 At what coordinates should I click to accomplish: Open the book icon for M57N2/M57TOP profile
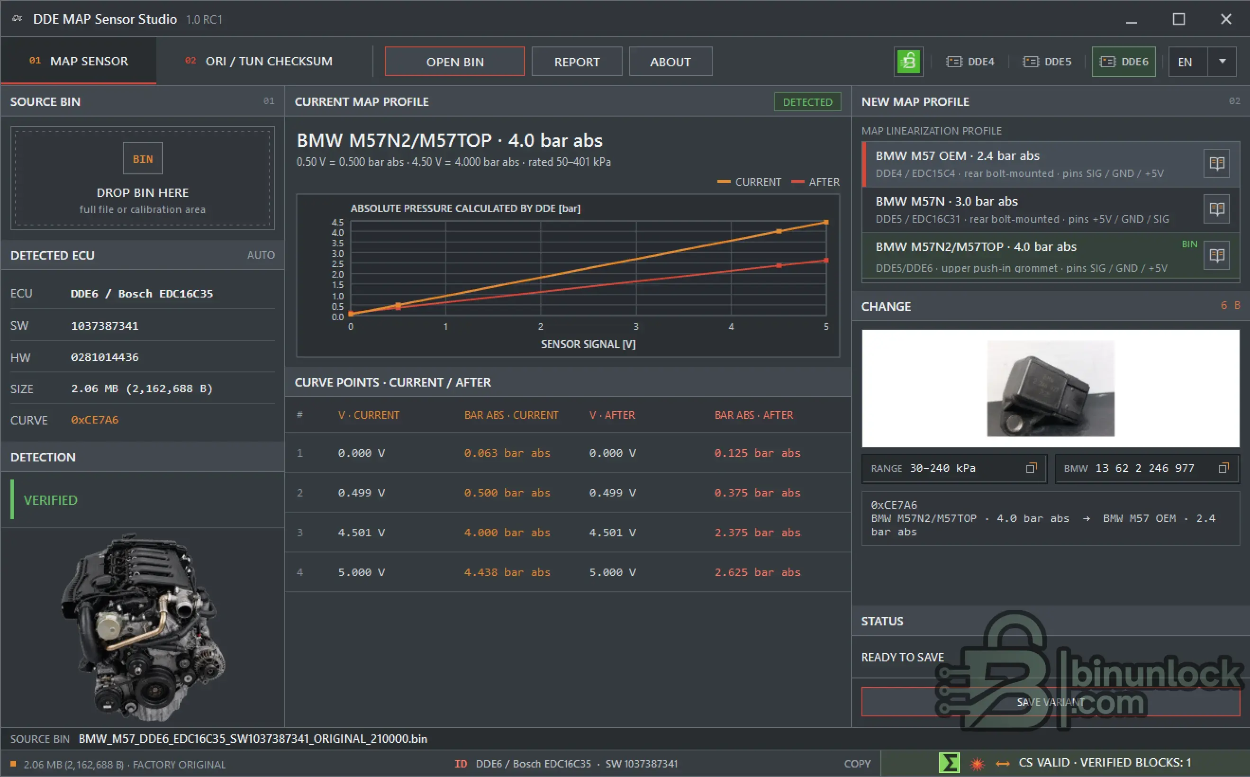click(1216, 255)
